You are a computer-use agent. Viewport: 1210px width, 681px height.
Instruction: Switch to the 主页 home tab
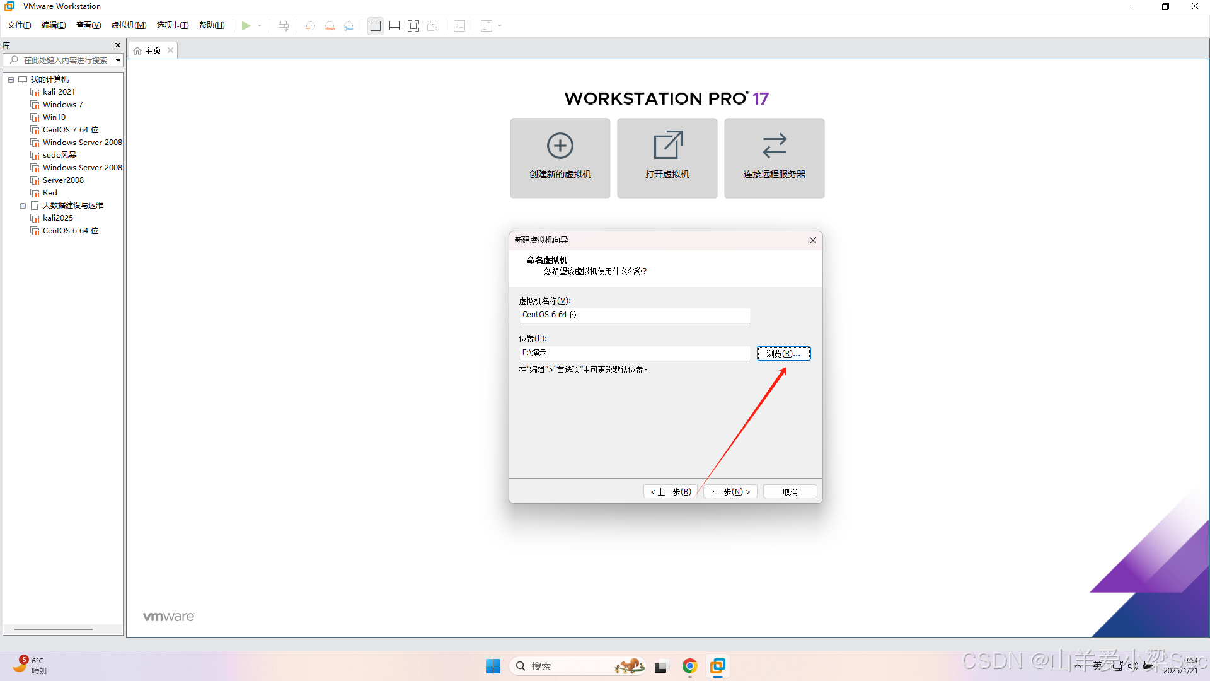click(151, 50)
